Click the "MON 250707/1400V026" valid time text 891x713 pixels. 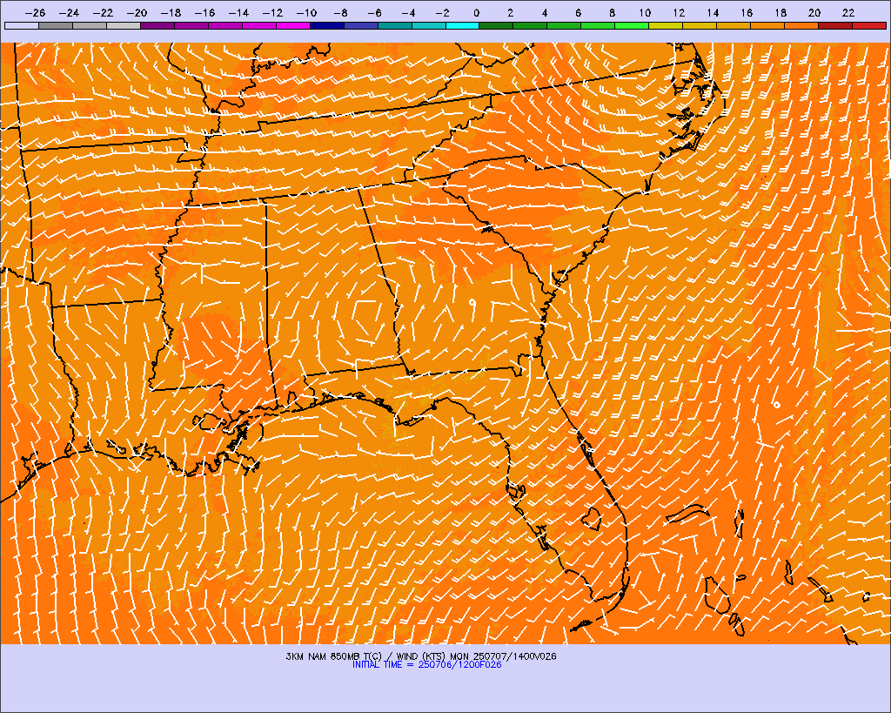504,656
